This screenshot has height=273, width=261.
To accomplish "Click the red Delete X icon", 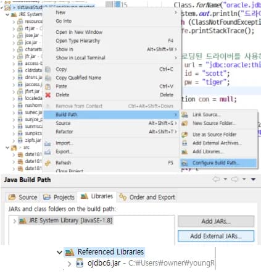I will point(48,95).
